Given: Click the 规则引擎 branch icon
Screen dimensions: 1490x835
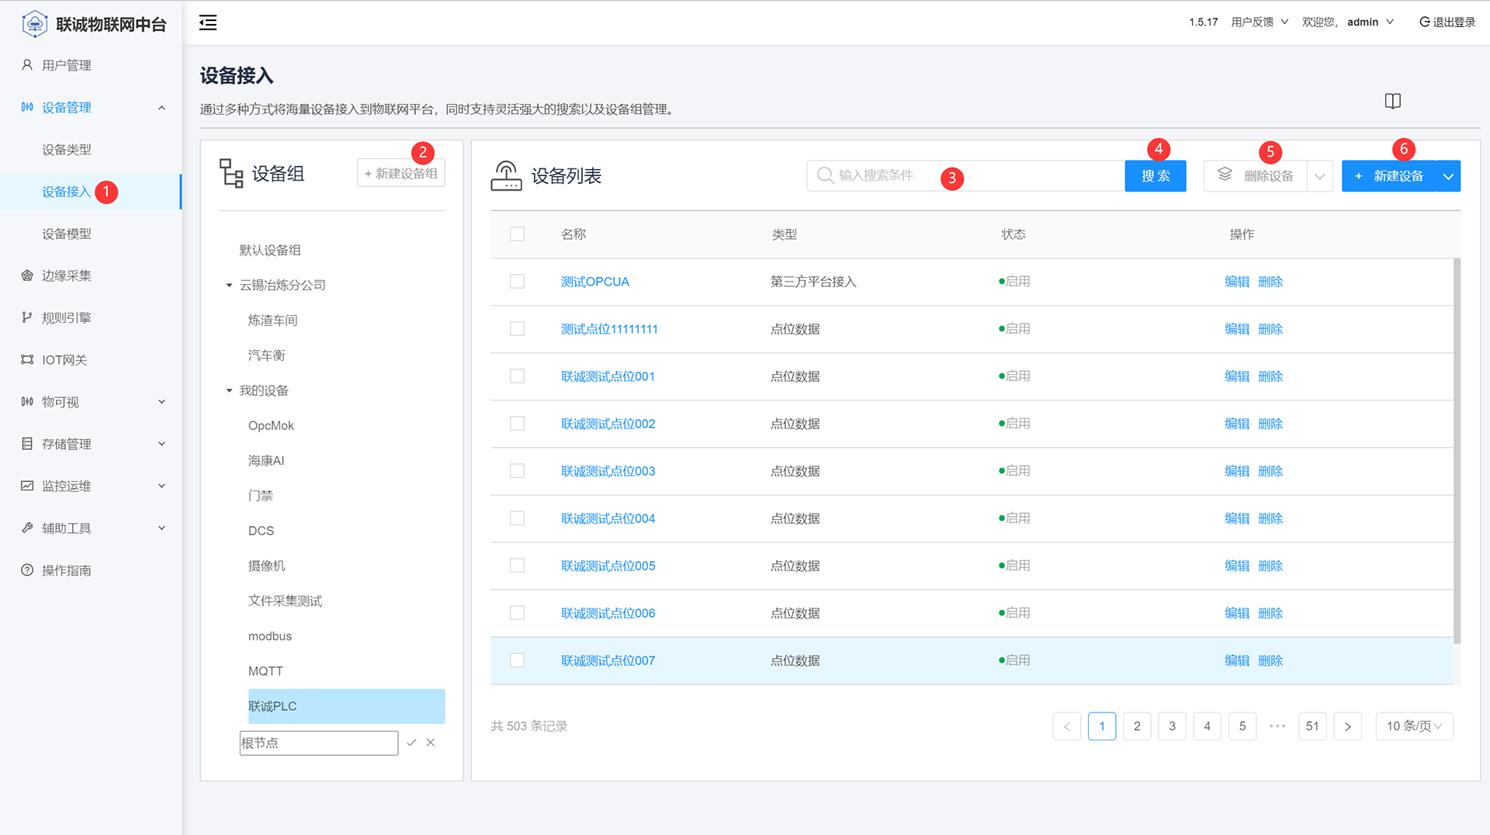Looking at the screenshot, I should click(27, 317).
